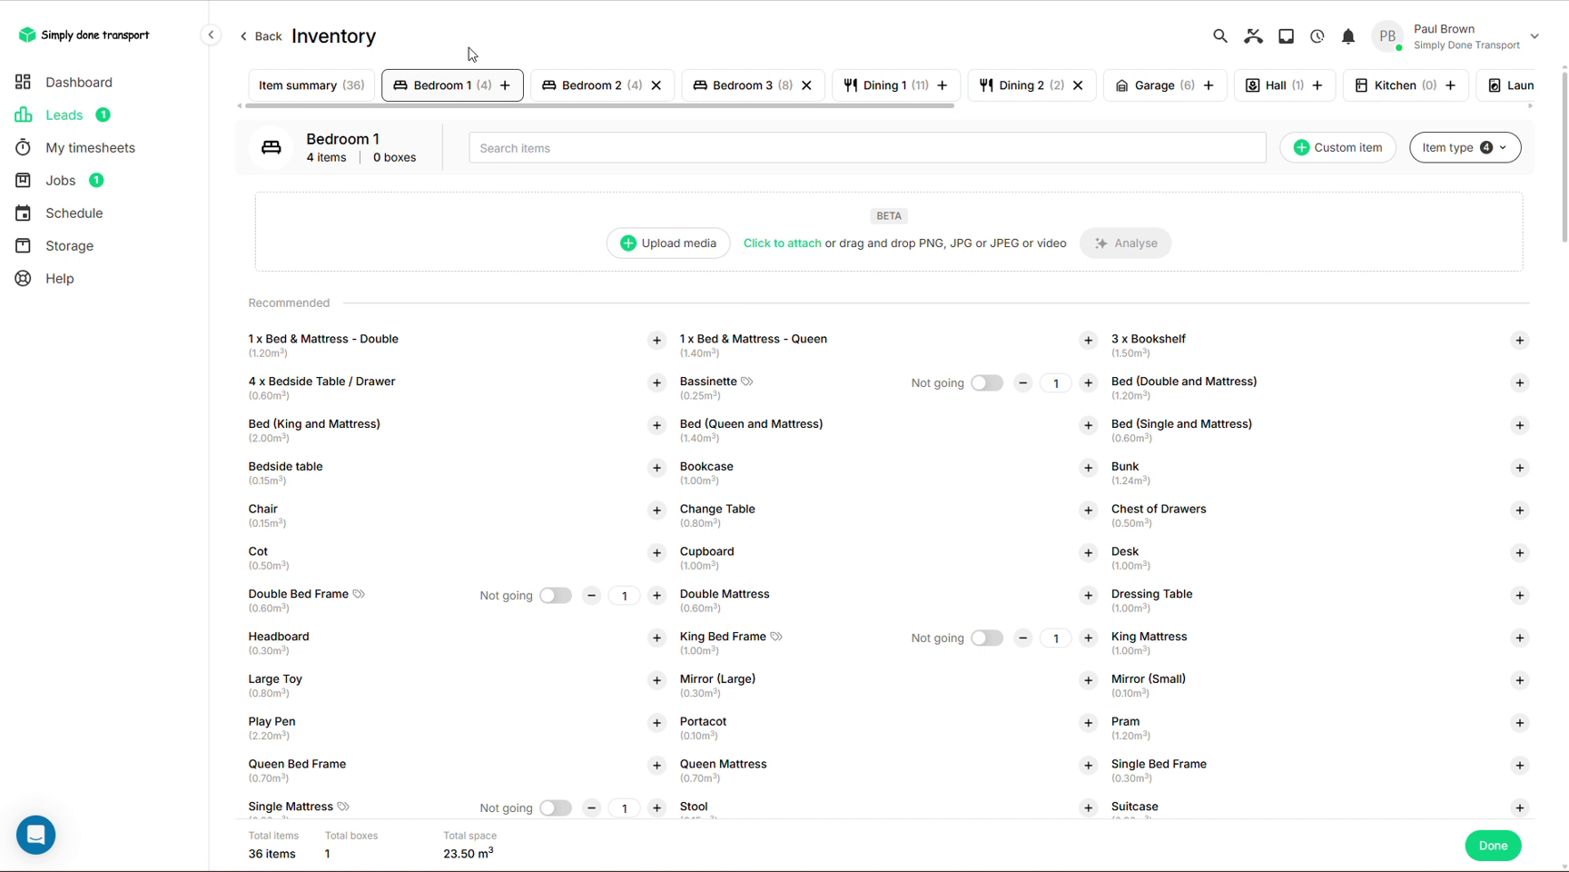Expand the Paul Brown account menu
Image resolution: width=1569 pixels, height=872 pixels.
pos(1534,36)
